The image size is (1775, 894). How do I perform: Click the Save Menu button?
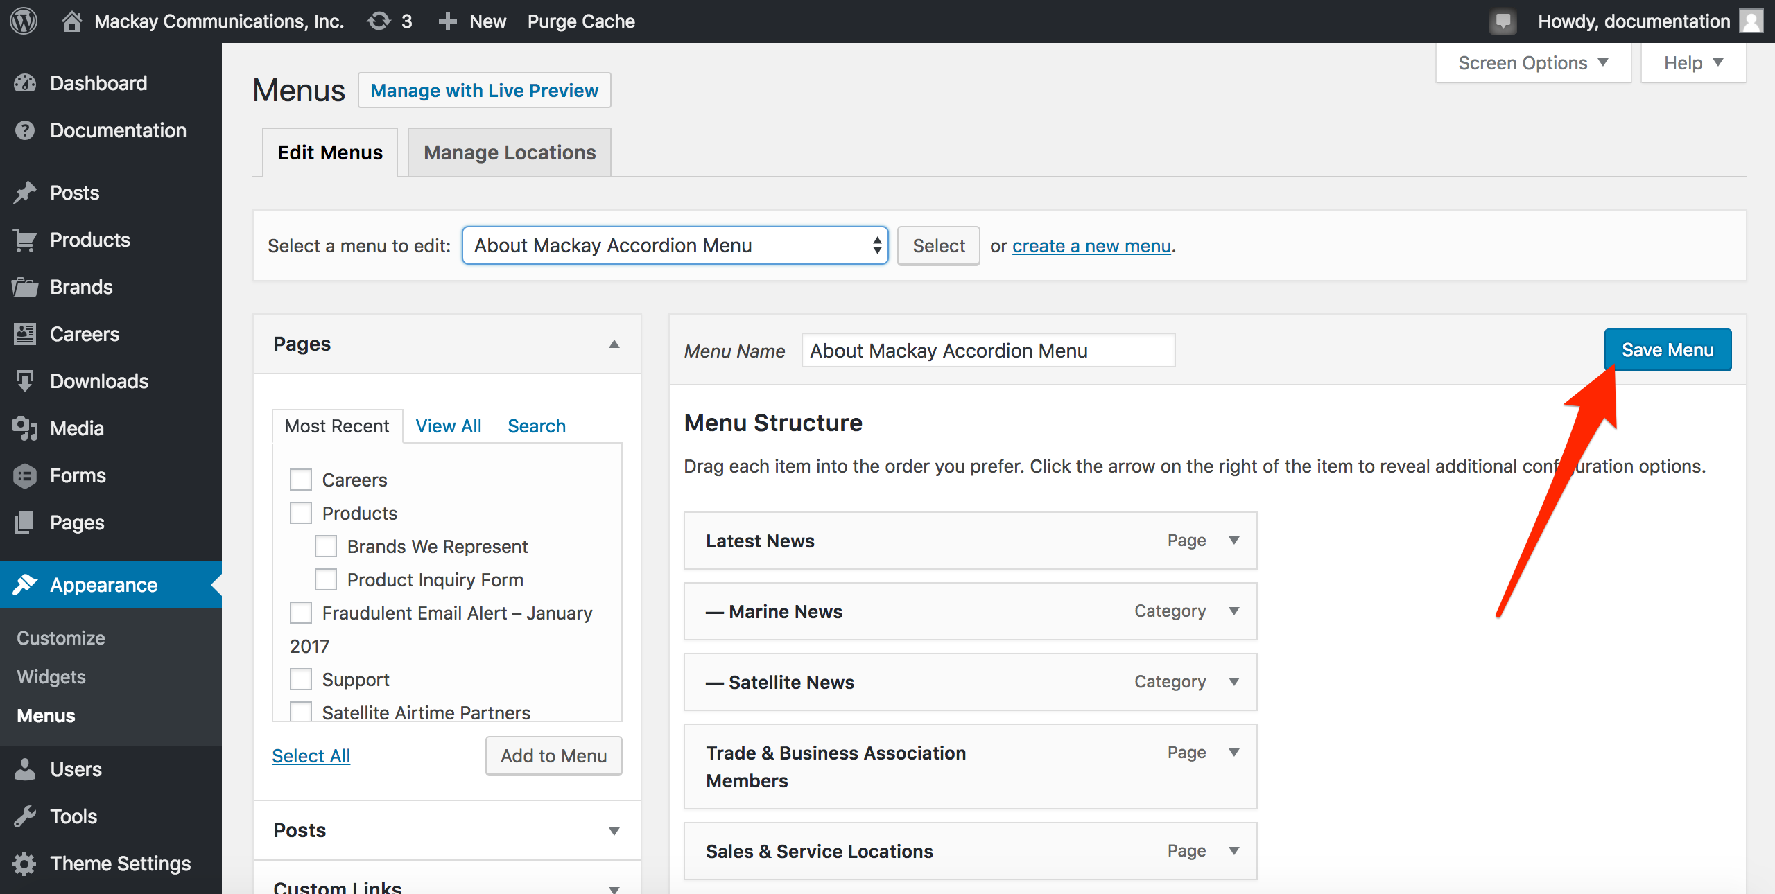1668,350
